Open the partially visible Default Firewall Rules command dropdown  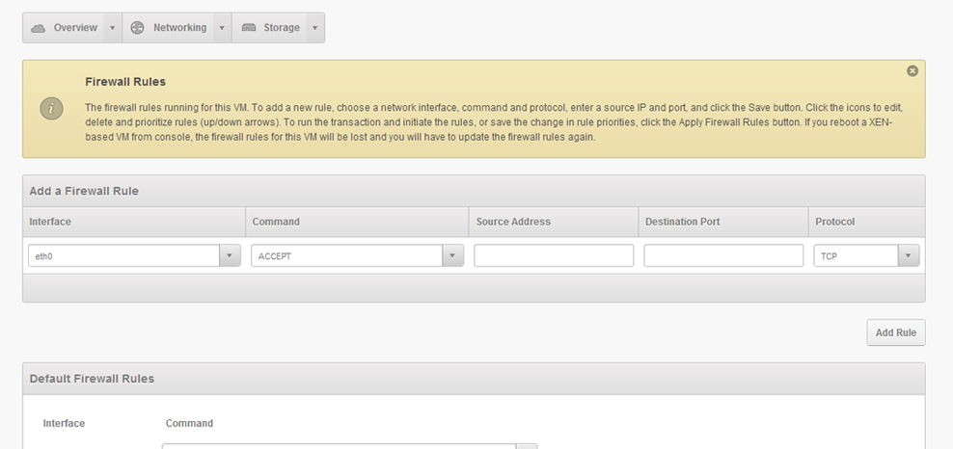pos(349,446)
